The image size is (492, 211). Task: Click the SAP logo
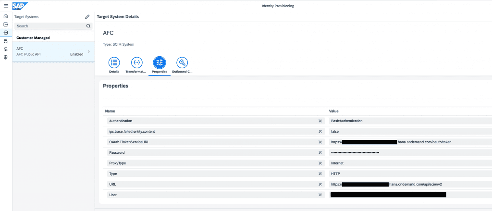[x=20, y=6]
